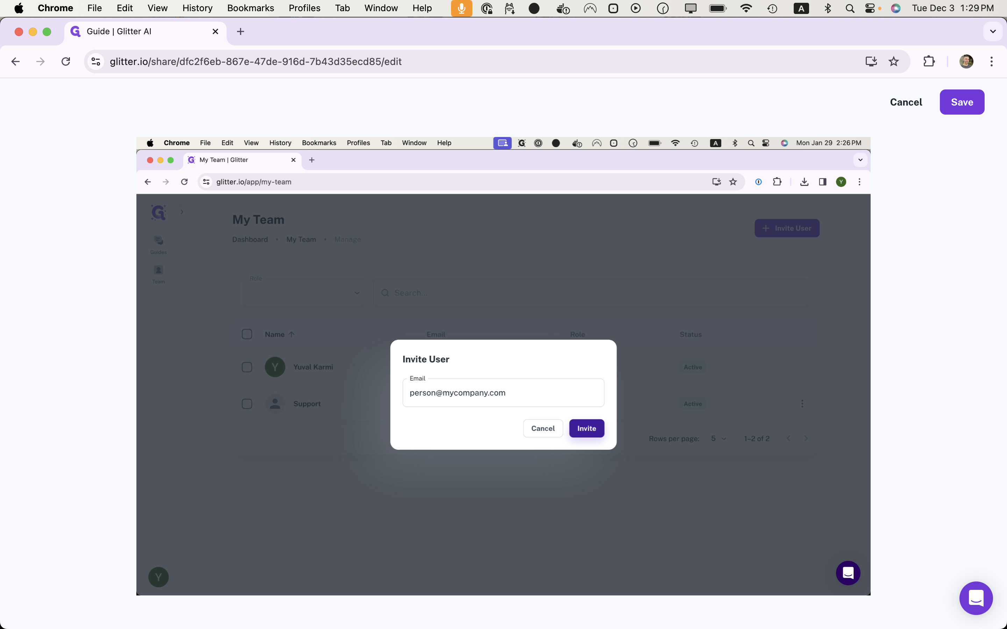Click the Dashboard breadcrumb link
The width and height of the screenshot is (1007, 629).
[x=250, y=239]
